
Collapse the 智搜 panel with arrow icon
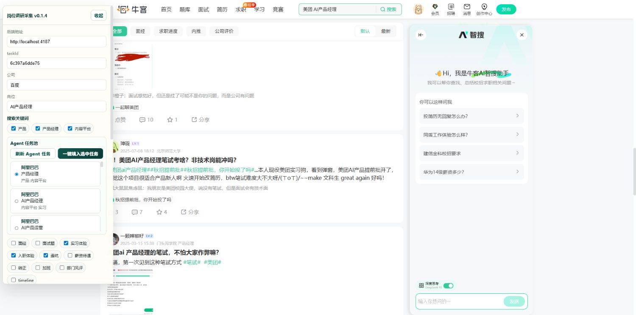click(x=421, y=35)
